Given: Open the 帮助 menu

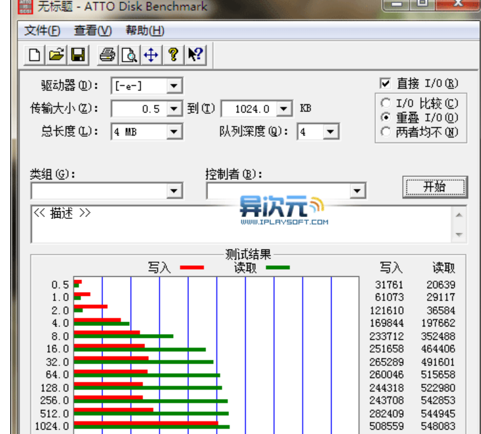Looking at the screenshot, I should 144,31.
